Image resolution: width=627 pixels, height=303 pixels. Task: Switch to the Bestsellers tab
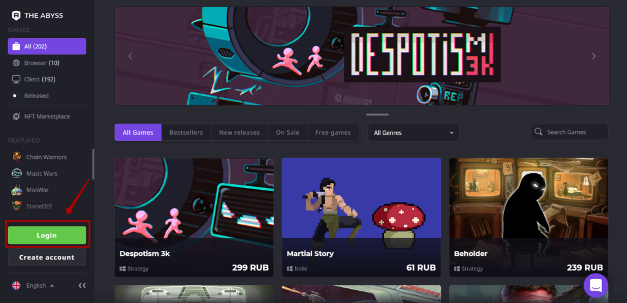click(x=186, y=132)
